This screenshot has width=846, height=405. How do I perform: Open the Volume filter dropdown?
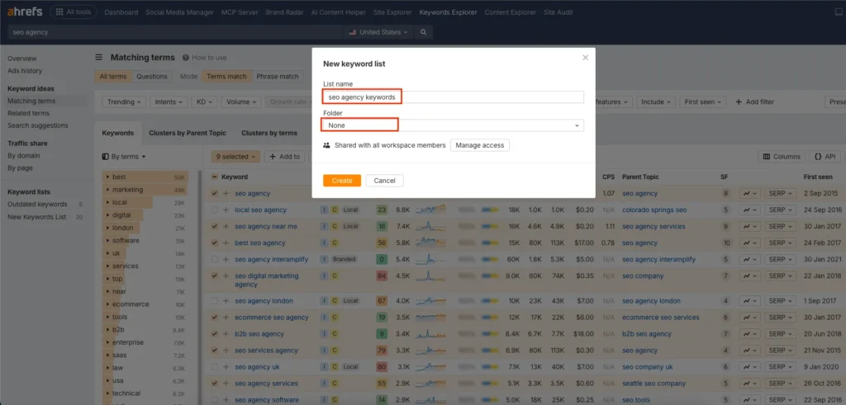(241, 101)
